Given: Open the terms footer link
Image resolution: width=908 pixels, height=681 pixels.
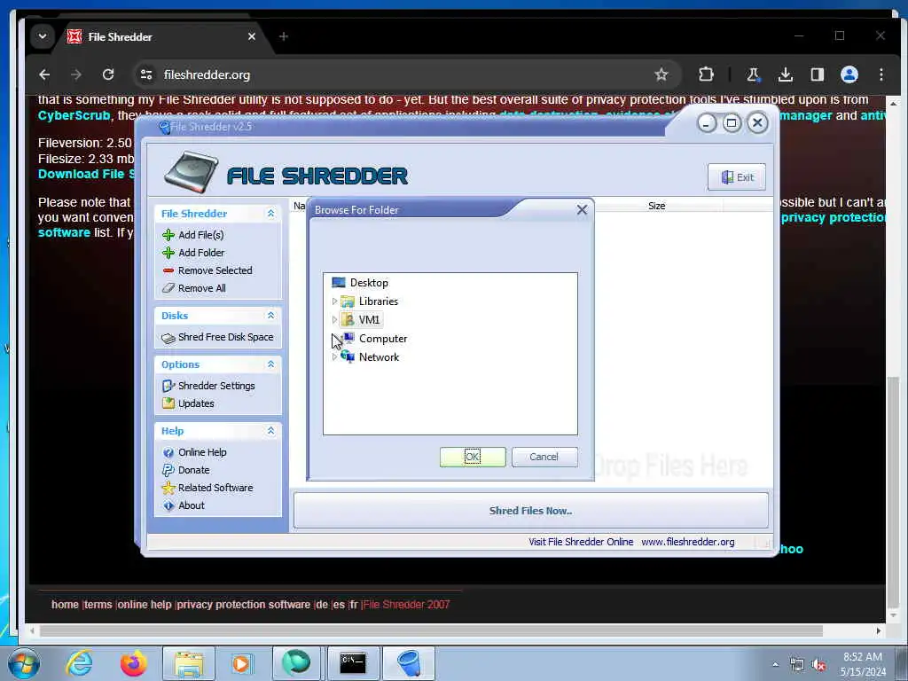Looking at the screenshot, I should (98, 605).
